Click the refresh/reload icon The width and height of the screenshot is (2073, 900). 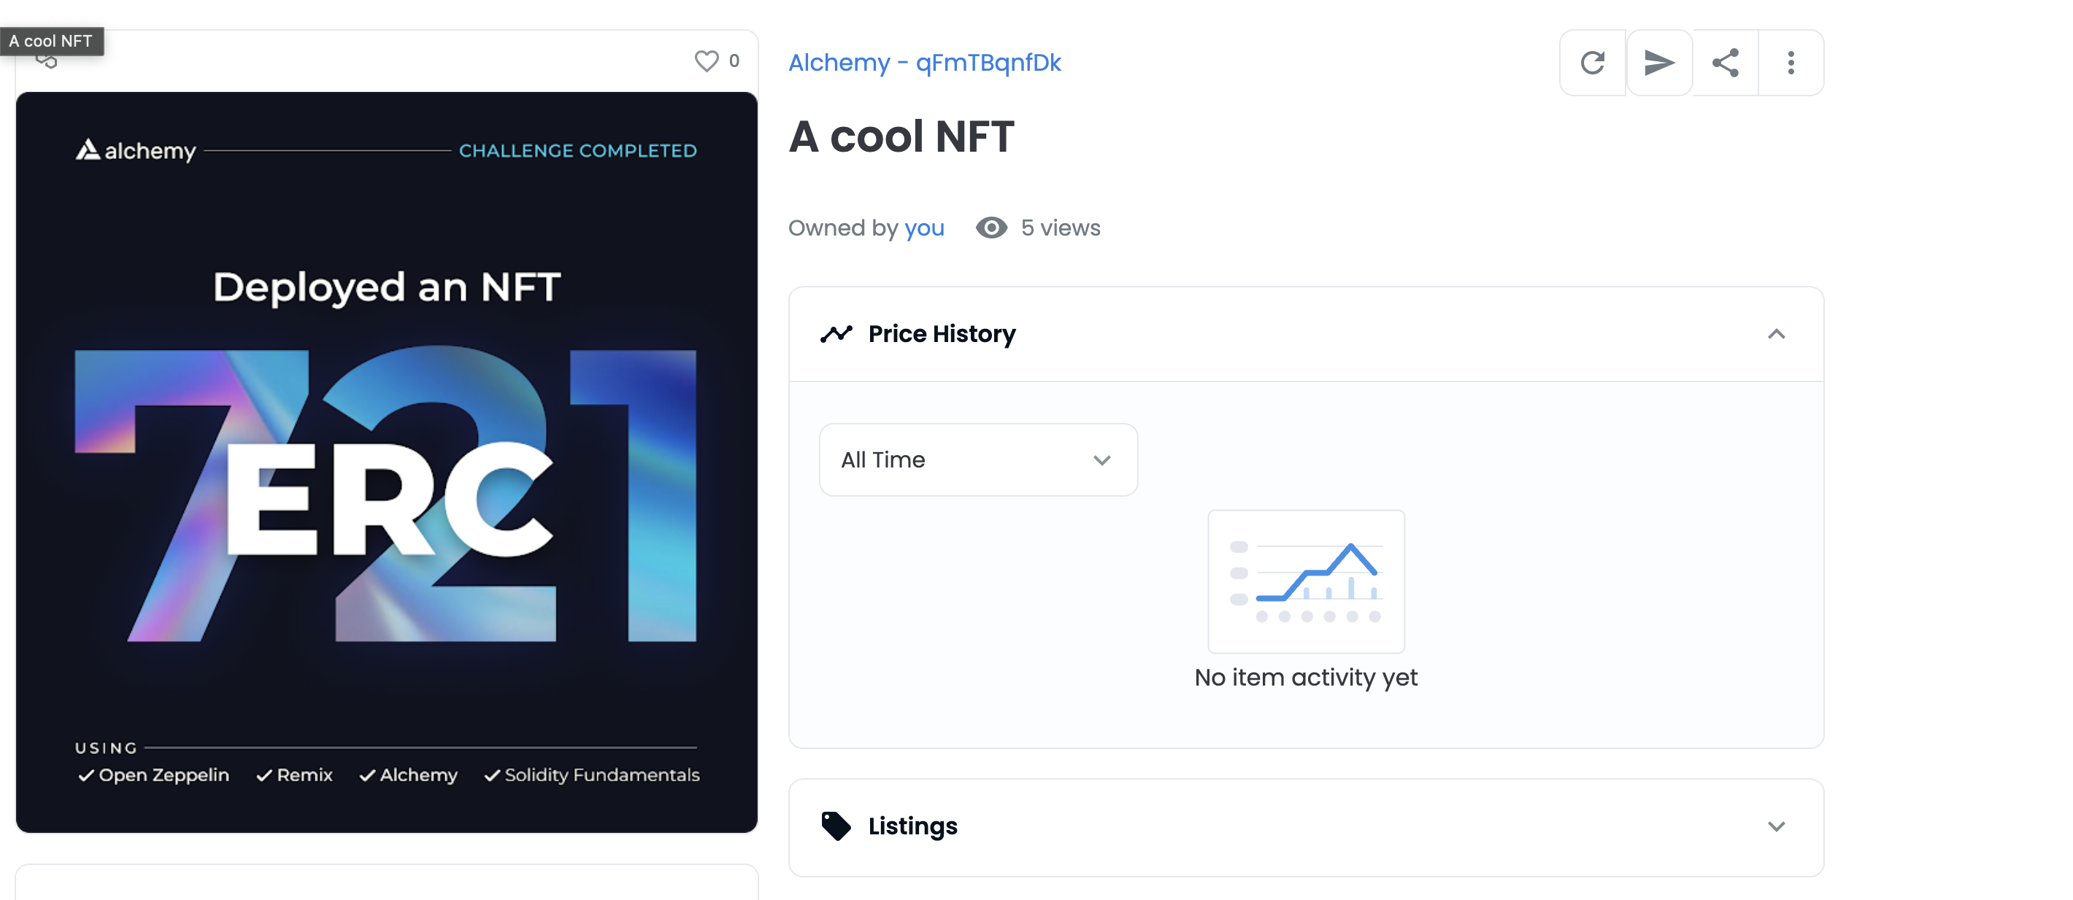tap(1593, 62)
